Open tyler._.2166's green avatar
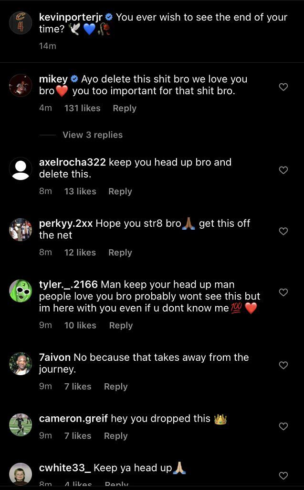Viewport: 304px width, 490px height. point(21,290)
